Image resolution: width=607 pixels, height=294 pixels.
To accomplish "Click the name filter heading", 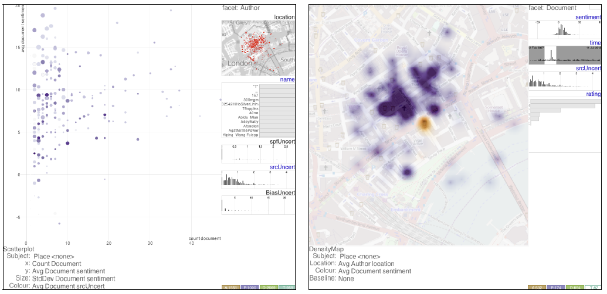I will (x=287, y=79).
